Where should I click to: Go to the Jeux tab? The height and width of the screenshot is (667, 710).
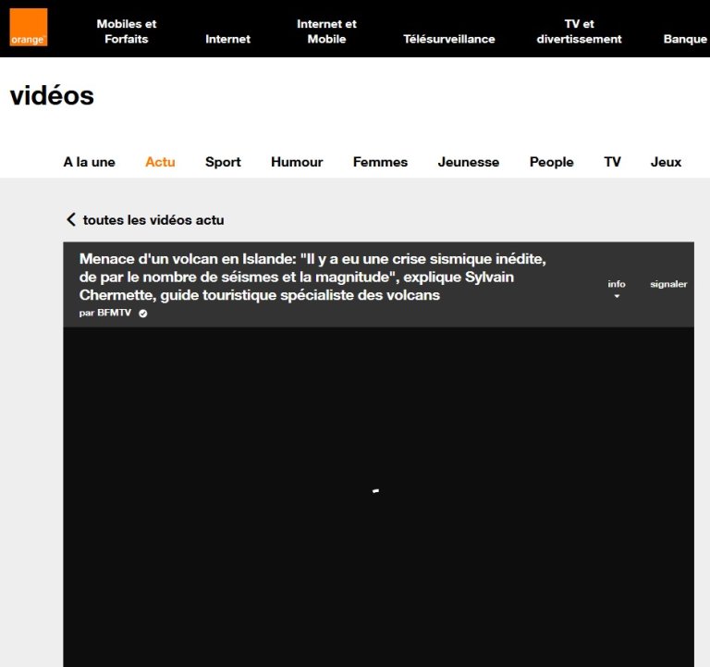pos(666,162)
